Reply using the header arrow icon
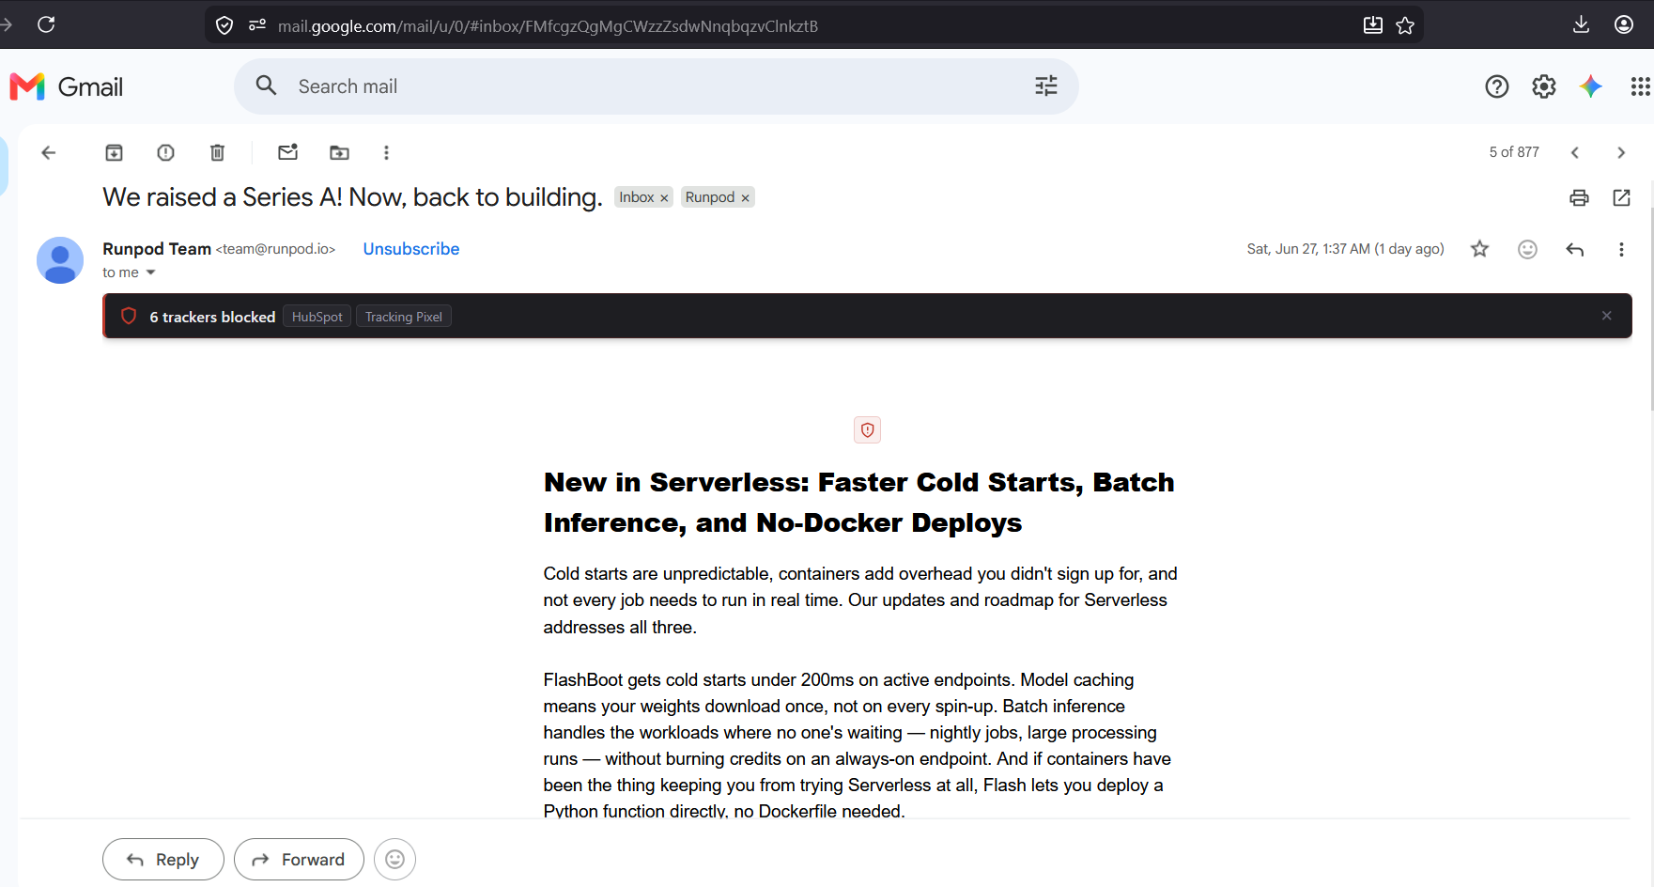 click(1575, 249)
